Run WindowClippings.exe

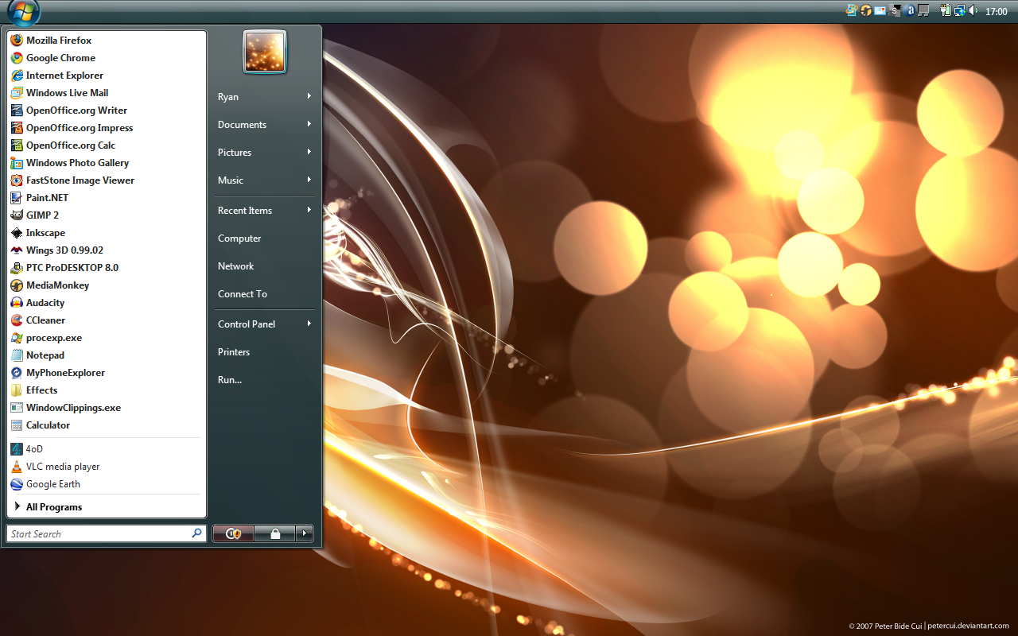point(107,408)
